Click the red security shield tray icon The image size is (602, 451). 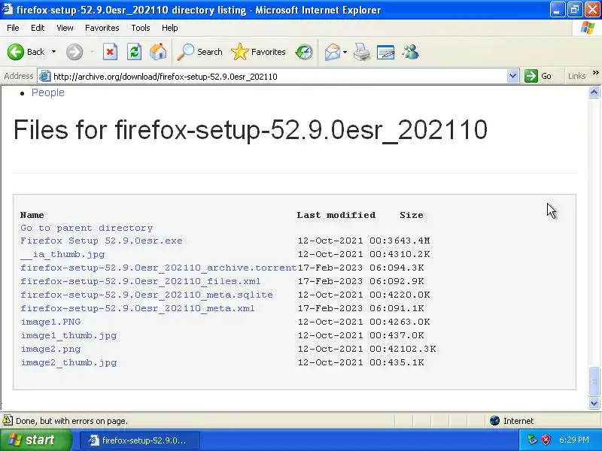[x=546, y=440]
